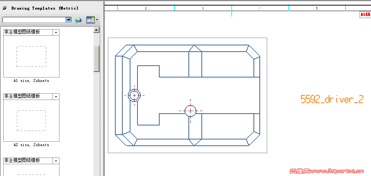
Task: Click into the empty template search field
Action: coord(34,20)
